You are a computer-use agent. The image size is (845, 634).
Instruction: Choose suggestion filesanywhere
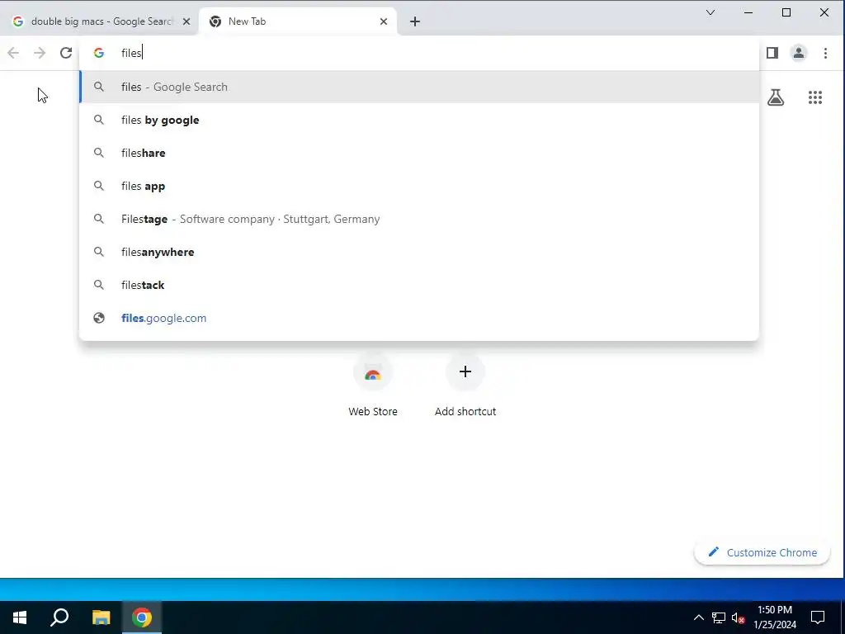coord(418,252)
